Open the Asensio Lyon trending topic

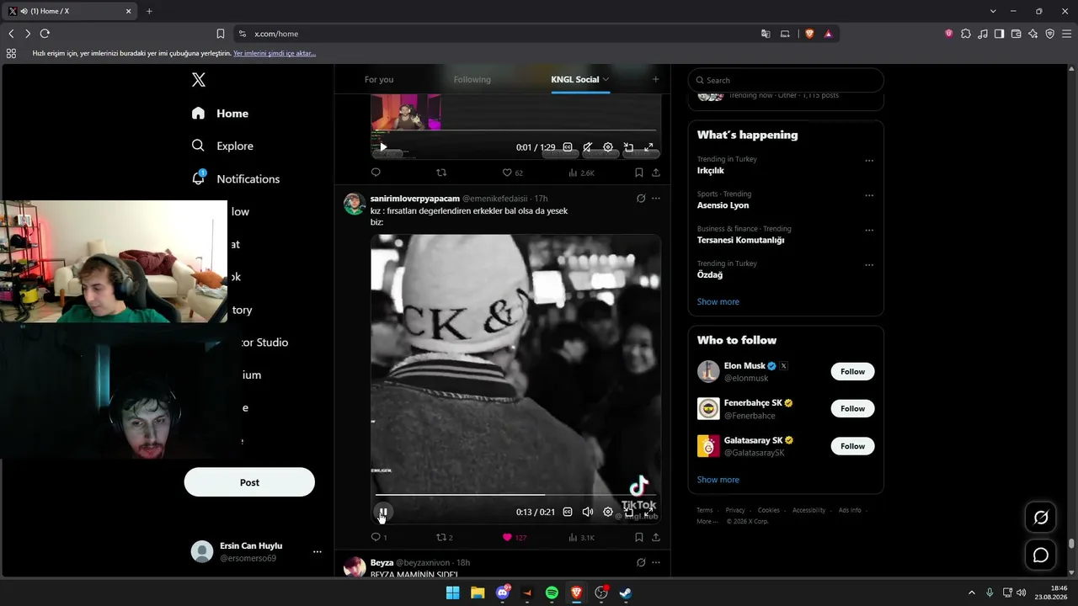(x=723, y=205)
